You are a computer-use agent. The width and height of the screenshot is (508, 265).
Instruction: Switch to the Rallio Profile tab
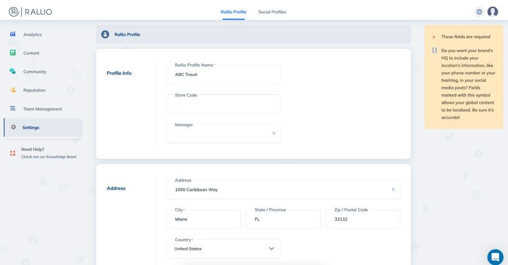(x=233, y=12)
